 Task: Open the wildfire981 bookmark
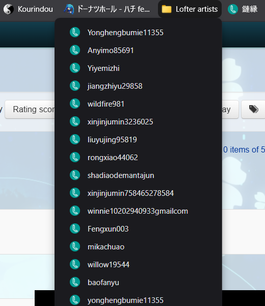(x=138, y=104)
